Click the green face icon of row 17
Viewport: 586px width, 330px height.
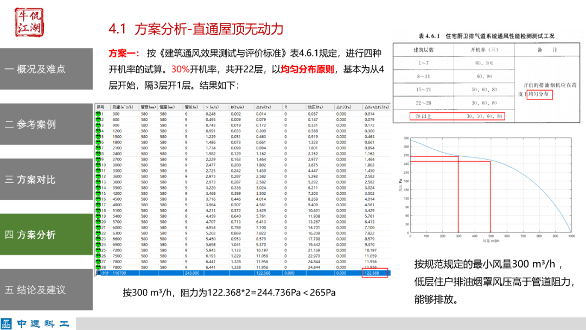click(x=98, y=205)
